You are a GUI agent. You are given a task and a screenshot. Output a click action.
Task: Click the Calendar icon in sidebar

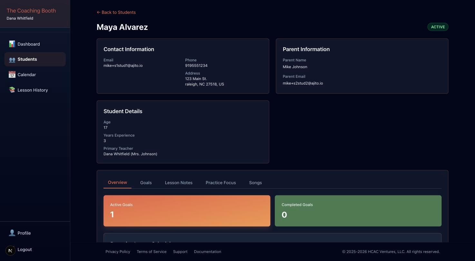[x=12, y=75]
